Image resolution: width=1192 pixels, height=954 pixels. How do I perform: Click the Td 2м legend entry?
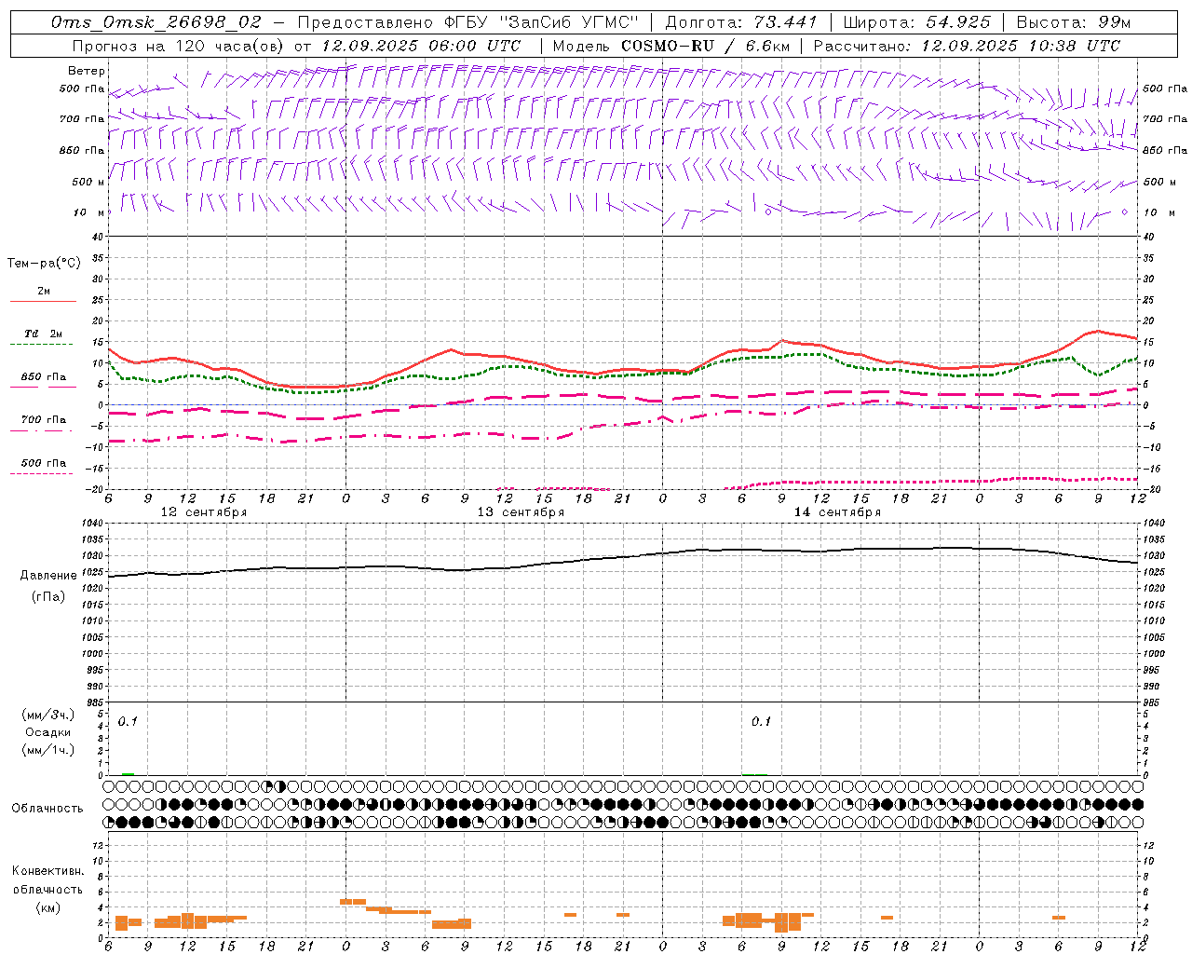tap(44, 334)
